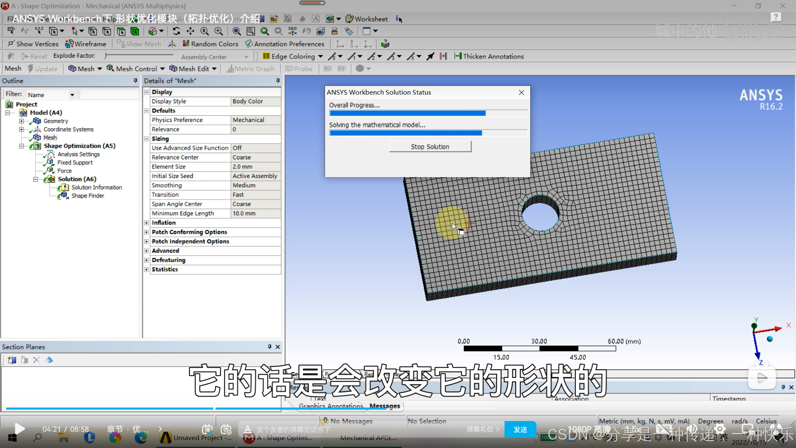Viewport: 796px width, 448px height.
Task: Expand the Inflation section
Action: pyautogui.click(x=146, y=223)
